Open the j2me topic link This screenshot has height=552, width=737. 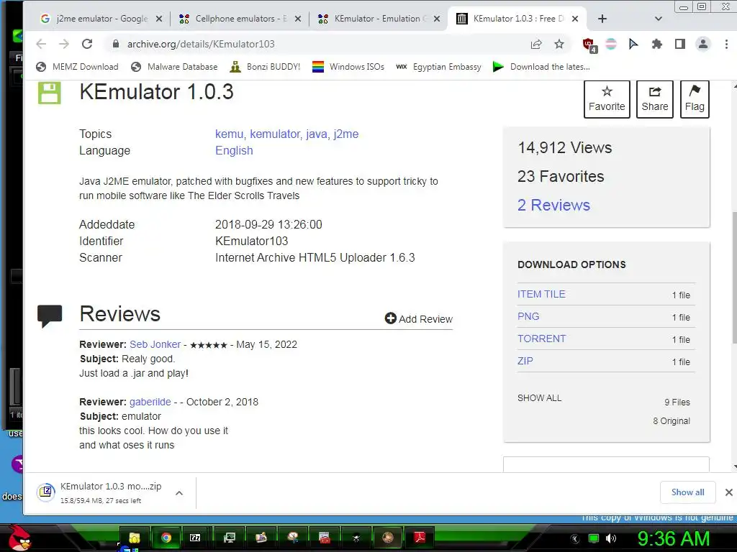click(346, 134)
